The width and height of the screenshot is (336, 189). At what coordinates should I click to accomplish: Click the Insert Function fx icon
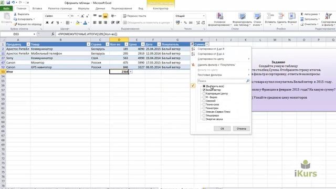pos(53,34)
